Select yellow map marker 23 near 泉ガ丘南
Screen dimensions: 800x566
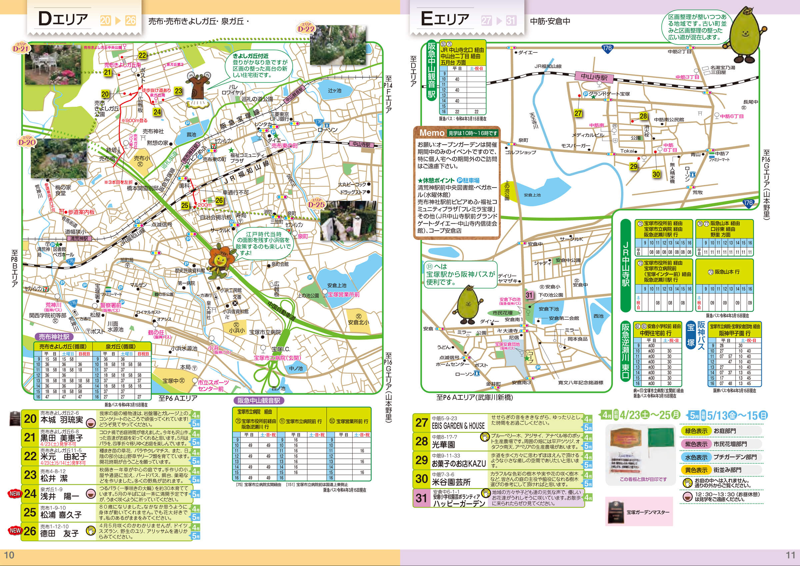(178, 91)
